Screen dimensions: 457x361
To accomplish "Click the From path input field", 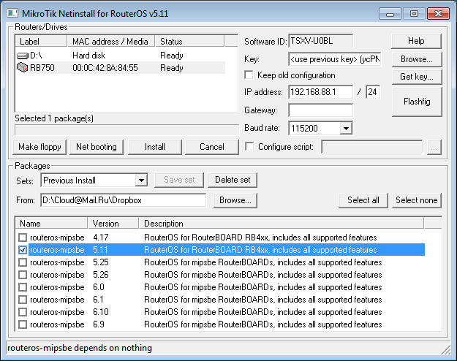I will coord(124,200).
